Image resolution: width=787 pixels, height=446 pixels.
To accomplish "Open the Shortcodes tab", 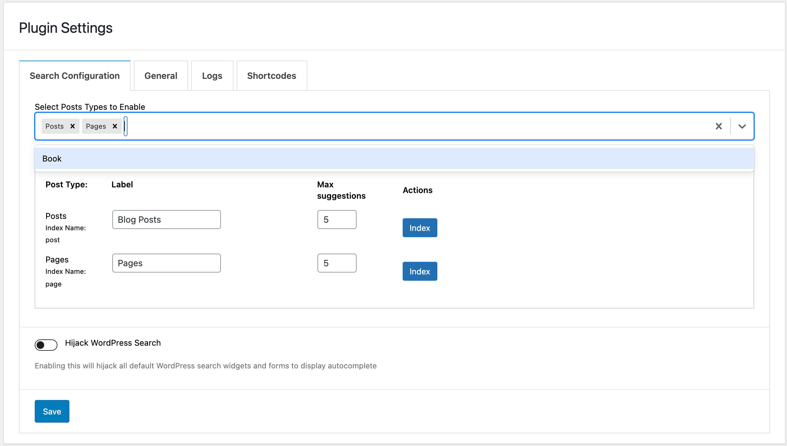I will pos(271,76).
